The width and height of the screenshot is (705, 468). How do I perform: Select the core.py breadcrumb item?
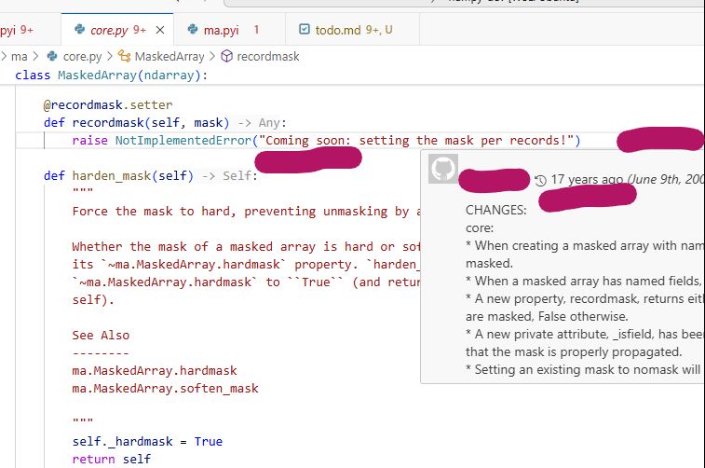(82, 57)
